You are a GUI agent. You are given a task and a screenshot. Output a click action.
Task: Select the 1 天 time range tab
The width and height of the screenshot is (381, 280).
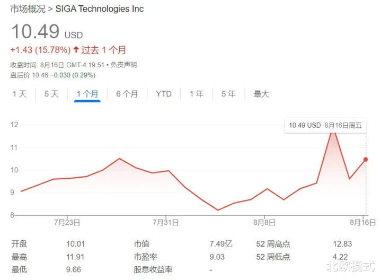click(19, 94)
